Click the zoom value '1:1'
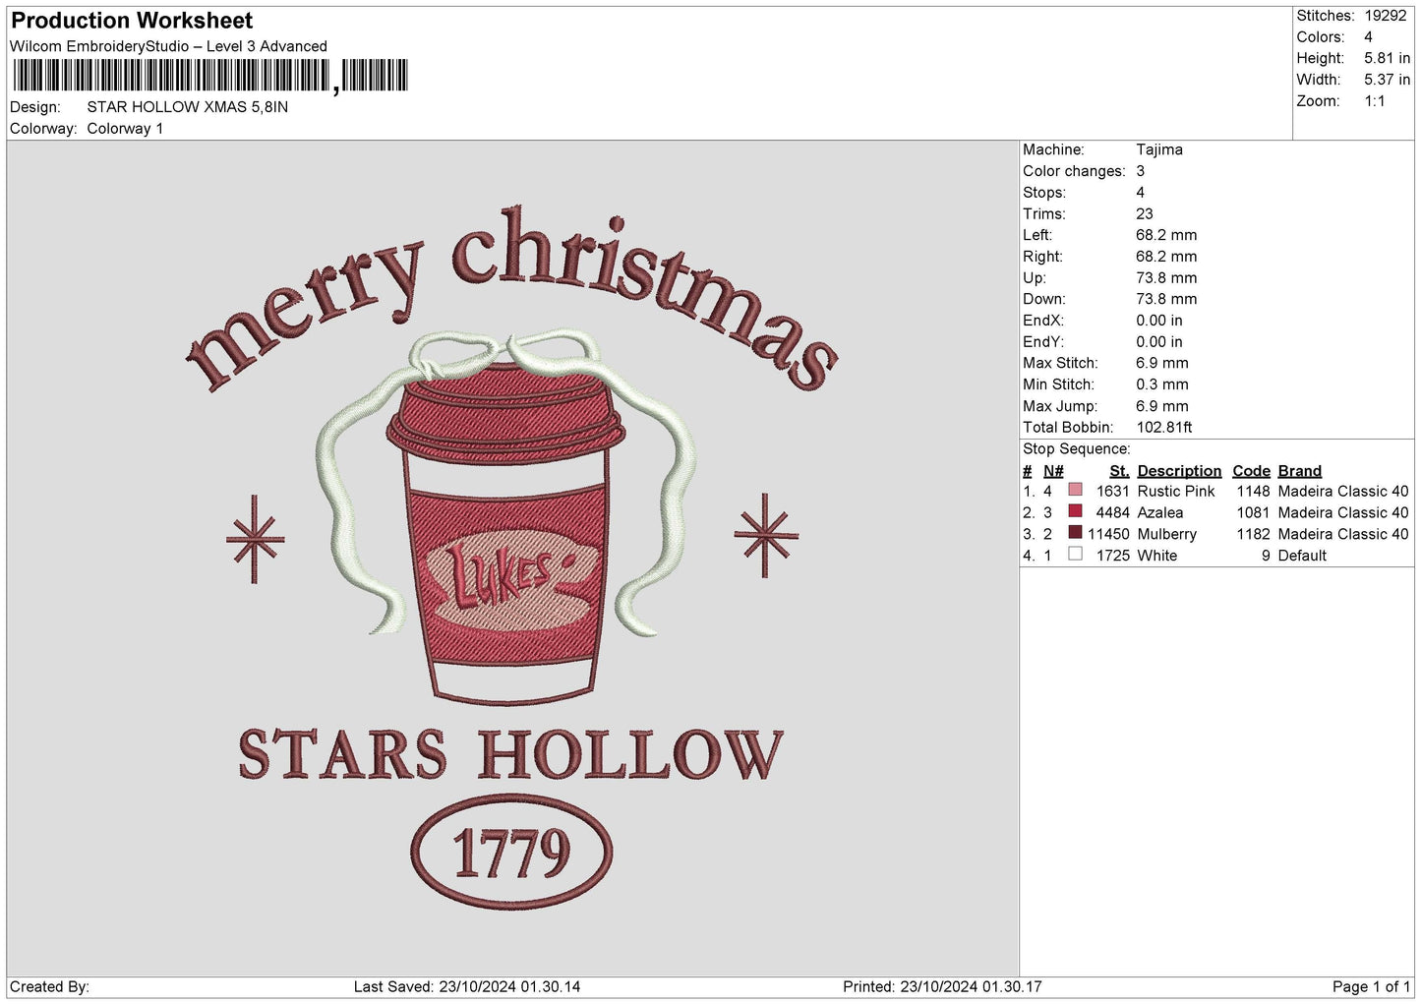Screen dimensions: 1421x1004 (1374, 101)
